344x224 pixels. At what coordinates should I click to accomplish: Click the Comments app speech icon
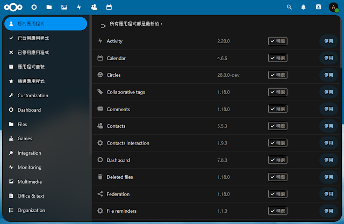coord(100,109)
